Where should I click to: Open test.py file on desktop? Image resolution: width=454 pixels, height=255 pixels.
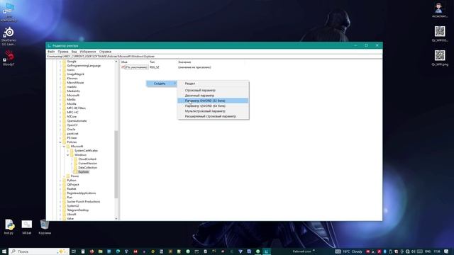pyautogui.click(x=9, y=227)
